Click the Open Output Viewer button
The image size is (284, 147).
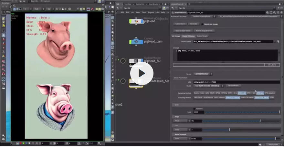point(183,30)
